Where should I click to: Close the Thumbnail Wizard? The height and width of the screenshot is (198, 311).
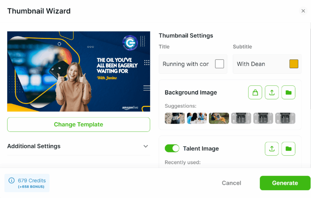click(303, 11)
